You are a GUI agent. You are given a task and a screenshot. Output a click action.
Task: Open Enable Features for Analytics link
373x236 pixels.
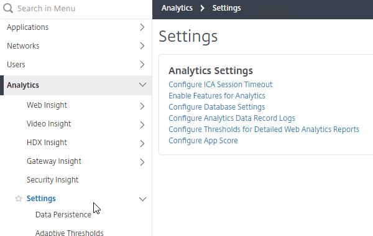217,96
